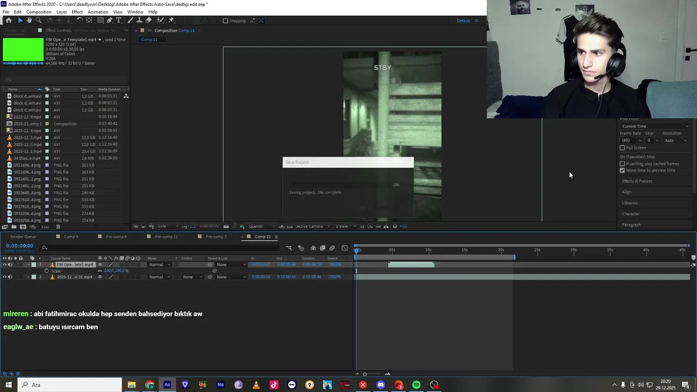Screen dimensions: 697x392
Task: Enable the Snapping checkbox
Action: (x=225, y=21)
